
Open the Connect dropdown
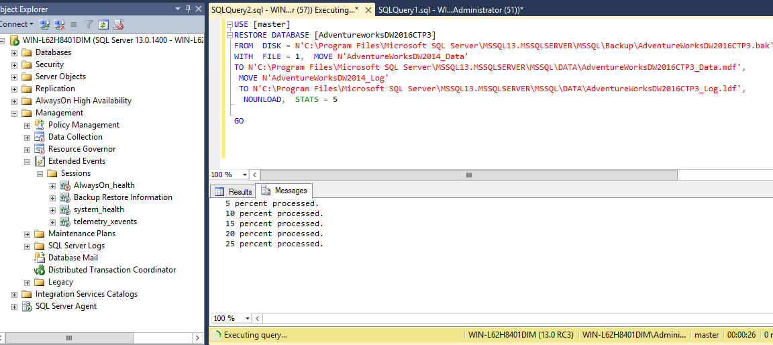(17, 23)
